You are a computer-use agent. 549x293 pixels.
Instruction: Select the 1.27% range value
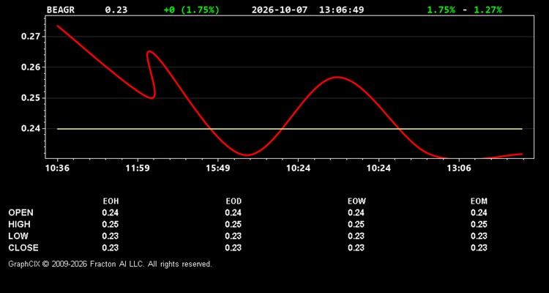point(488,10)
